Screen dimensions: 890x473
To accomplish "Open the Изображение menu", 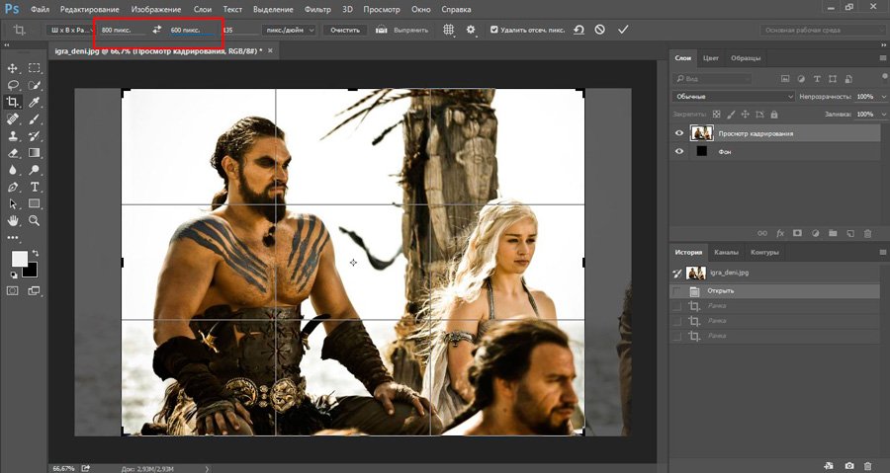I will point(156,10).
